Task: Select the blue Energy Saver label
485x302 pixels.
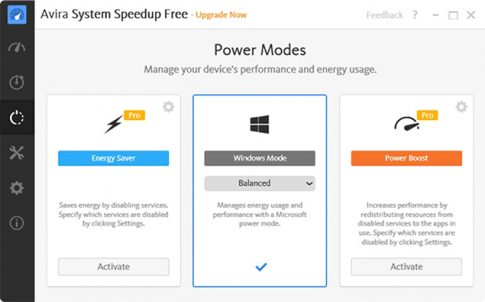Action: point(113,158)
